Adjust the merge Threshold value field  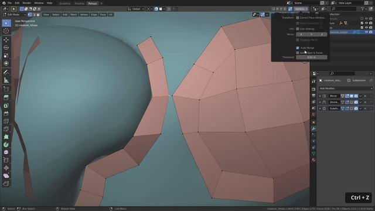coord(311,57)
